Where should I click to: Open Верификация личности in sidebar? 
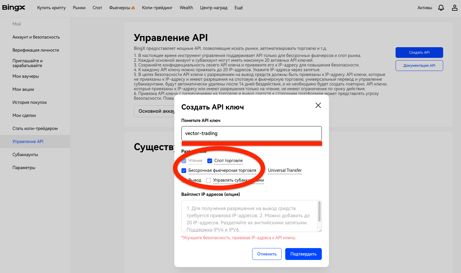pyautogui.click(x=36, y=50)
